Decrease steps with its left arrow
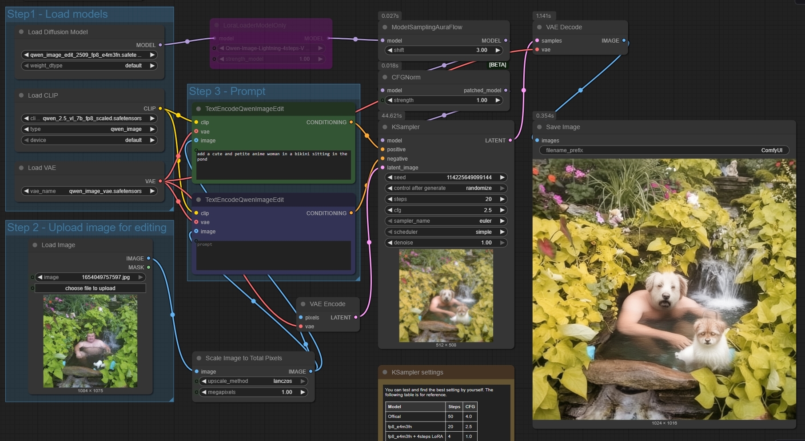This screenshot has width=805, height=441. pos(390,199)
